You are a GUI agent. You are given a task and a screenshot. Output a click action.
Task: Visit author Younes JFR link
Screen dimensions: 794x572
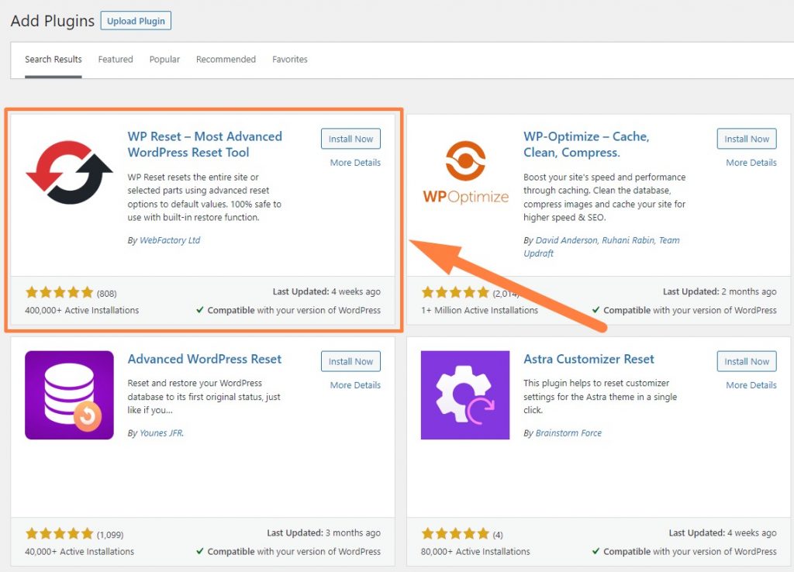click(161, 432)
